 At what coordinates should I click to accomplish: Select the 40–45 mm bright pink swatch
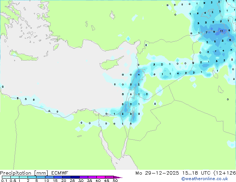coord(101,177)
